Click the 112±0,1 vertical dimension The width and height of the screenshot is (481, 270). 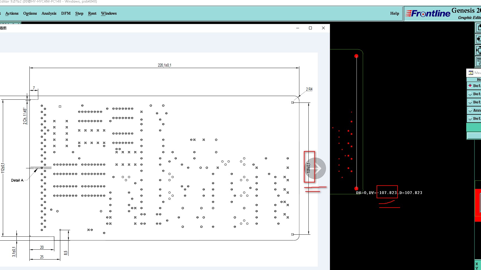[x=3, y=168]
